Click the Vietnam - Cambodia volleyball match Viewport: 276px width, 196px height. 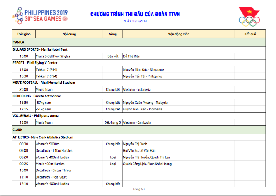click(137, 122)
